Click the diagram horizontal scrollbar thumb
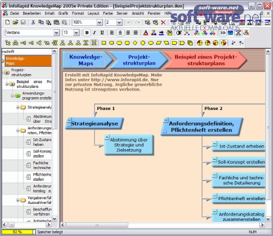The width and height of the screenshot is (273, 236). pos(97,225)
